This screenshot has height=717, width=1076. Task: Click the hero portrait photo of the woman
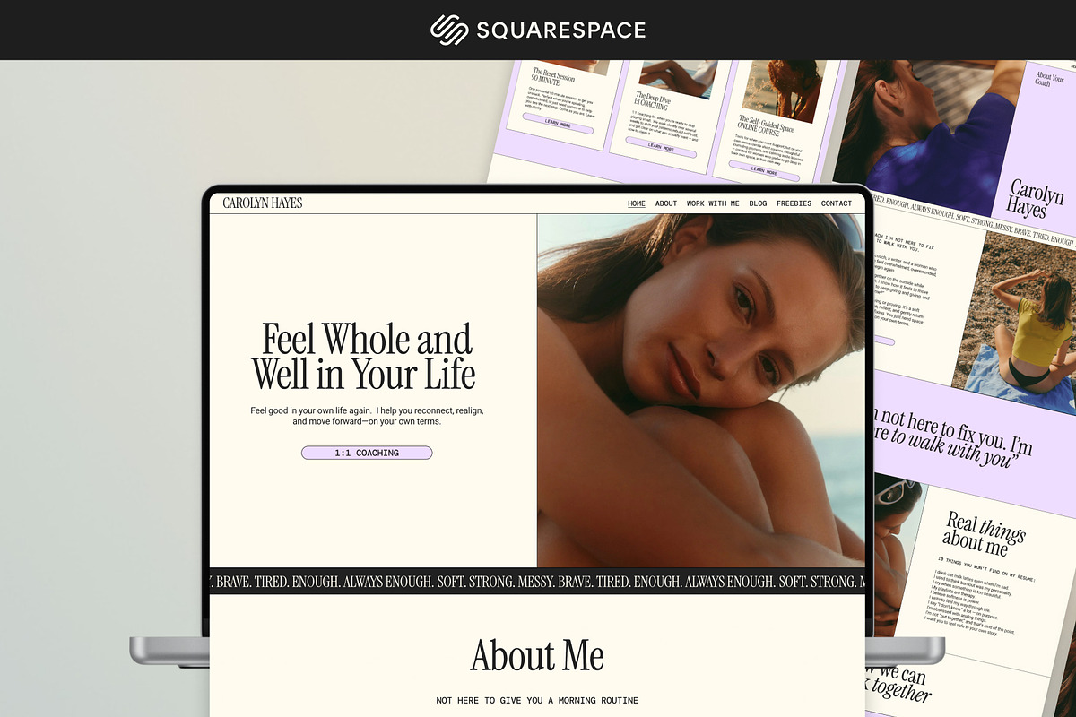pos(701,390)
